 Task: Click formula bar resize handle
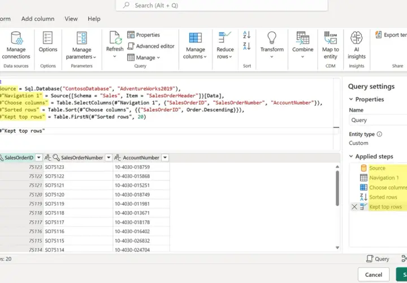coord(336,127)
